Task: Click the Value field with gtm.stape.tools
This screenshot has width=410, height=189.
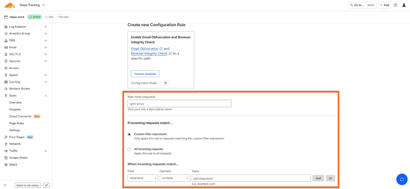Action: [251, 178]
